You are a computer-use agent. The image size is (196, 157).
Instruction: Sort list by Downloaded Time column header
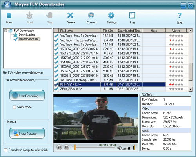[129, 31]
